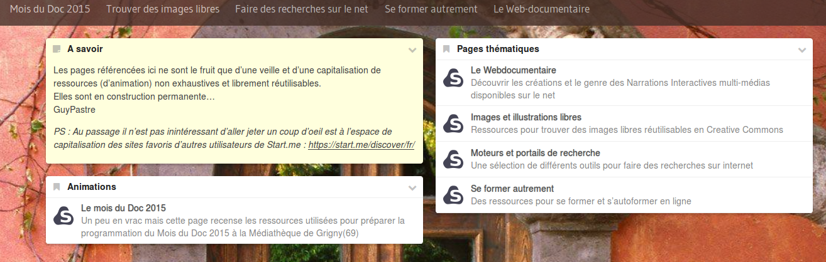The width and height of the screenshot is (826, 262).
Task: Click the start.me icon for Images et illustrations libres
Action: pyautogui.click(x=453, y=123)
